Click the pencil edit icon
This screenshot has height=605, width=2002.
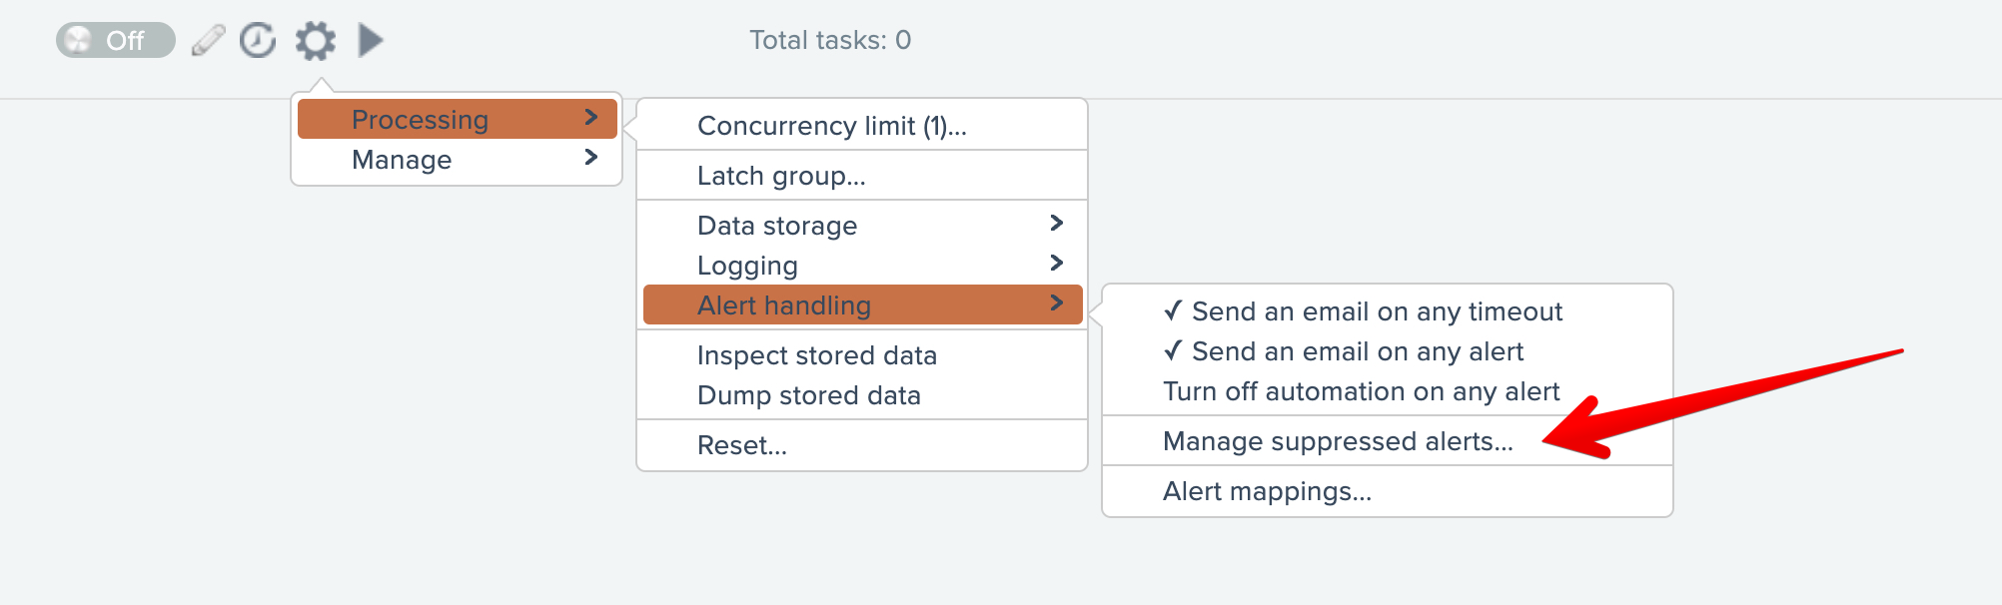point(208,41)
